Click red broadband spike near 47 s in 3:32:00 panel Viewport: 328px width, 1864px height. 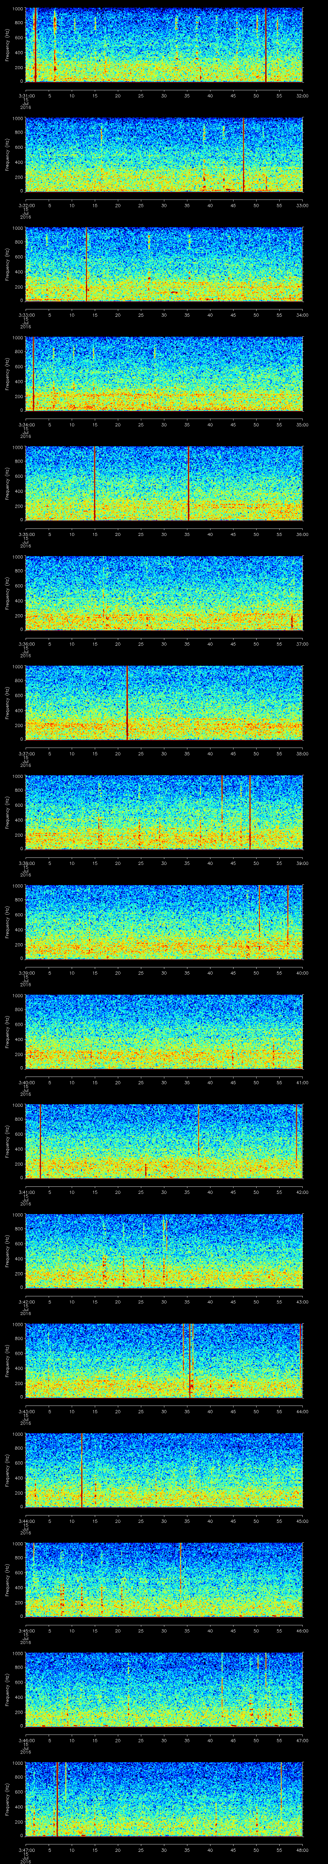pyautogui.click(x=244, y=154)
